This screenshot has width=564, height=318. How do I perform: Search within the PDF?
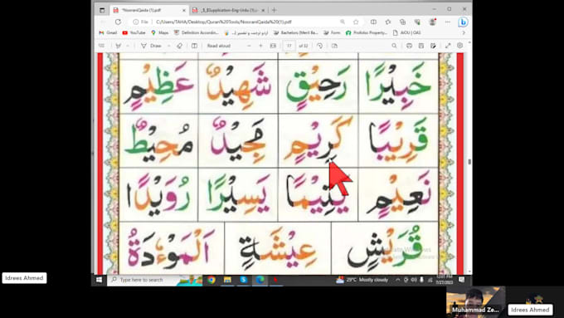pos(394,46)
